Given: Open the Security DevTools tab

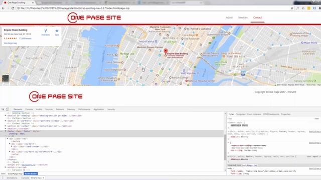Looking at the screenshot, I should pos(111,109).
